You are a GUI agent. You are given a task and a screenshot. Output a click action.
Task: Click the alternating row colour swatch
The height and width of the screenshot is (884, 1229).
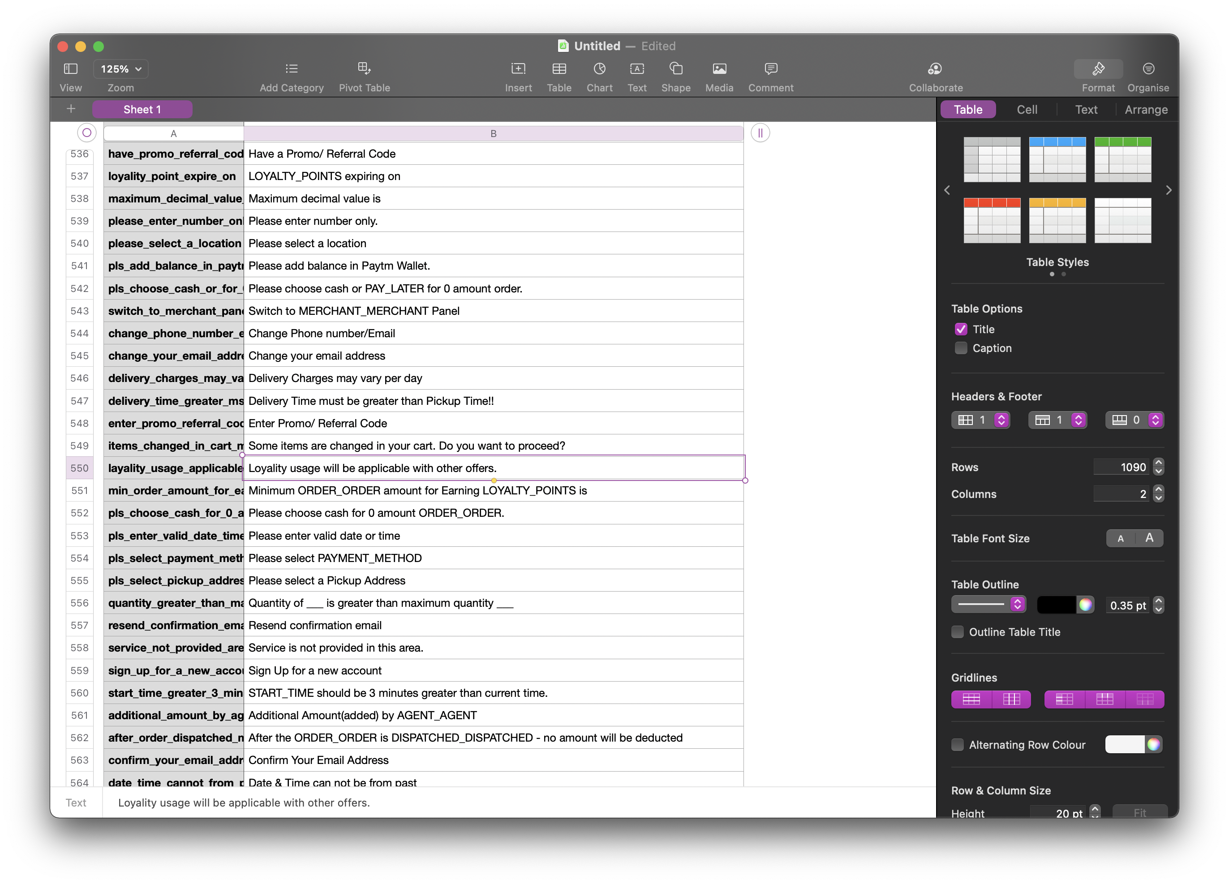tap(1124, 745)
